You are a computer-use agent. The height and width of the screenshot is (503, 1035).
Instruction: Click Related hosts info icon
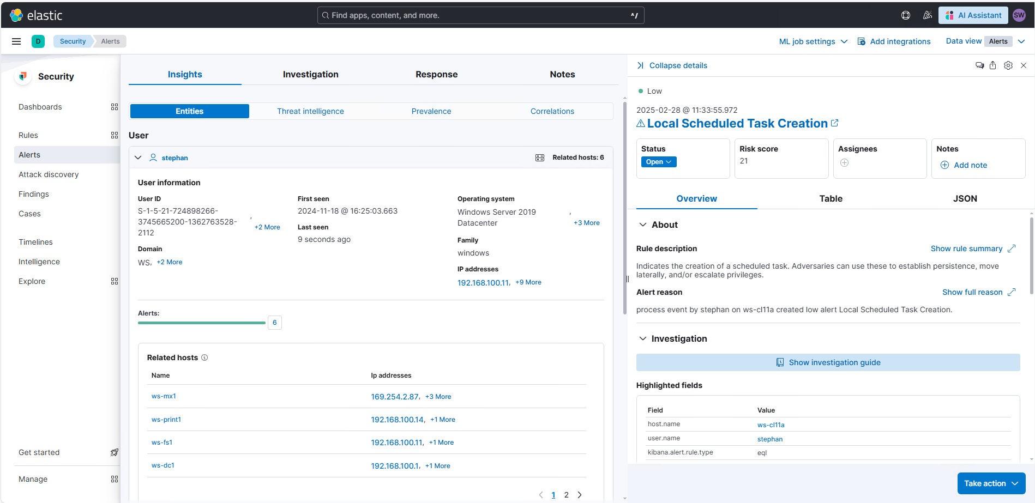204,357
